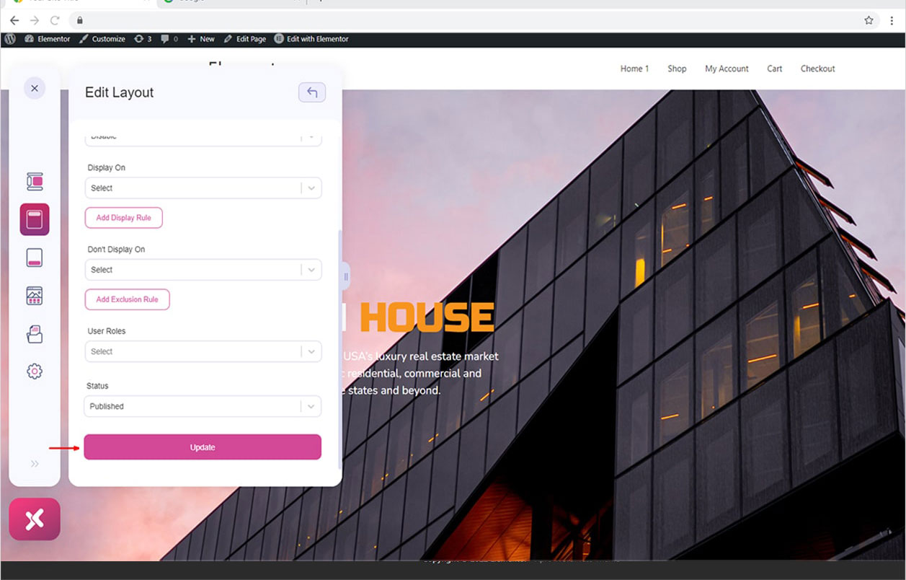Image resolution: width=906 pixels, height=580 pixels.
Task: Click New in the admin bar
Action: tap(201, 39)
